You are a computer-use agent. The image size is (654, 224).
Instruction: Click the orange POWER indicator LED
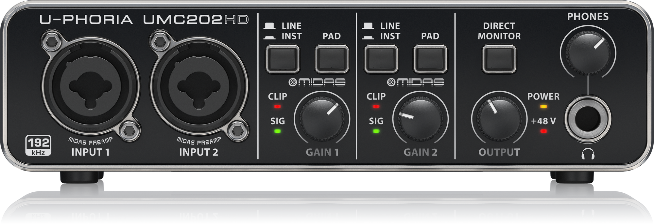click(x=543, y=107)
